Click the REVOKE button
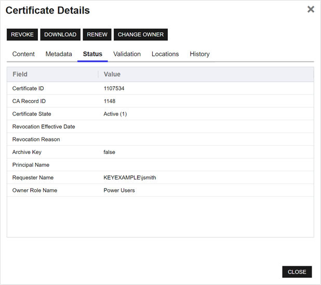Screen dimensions: 321x285 [x=22, y=35]
